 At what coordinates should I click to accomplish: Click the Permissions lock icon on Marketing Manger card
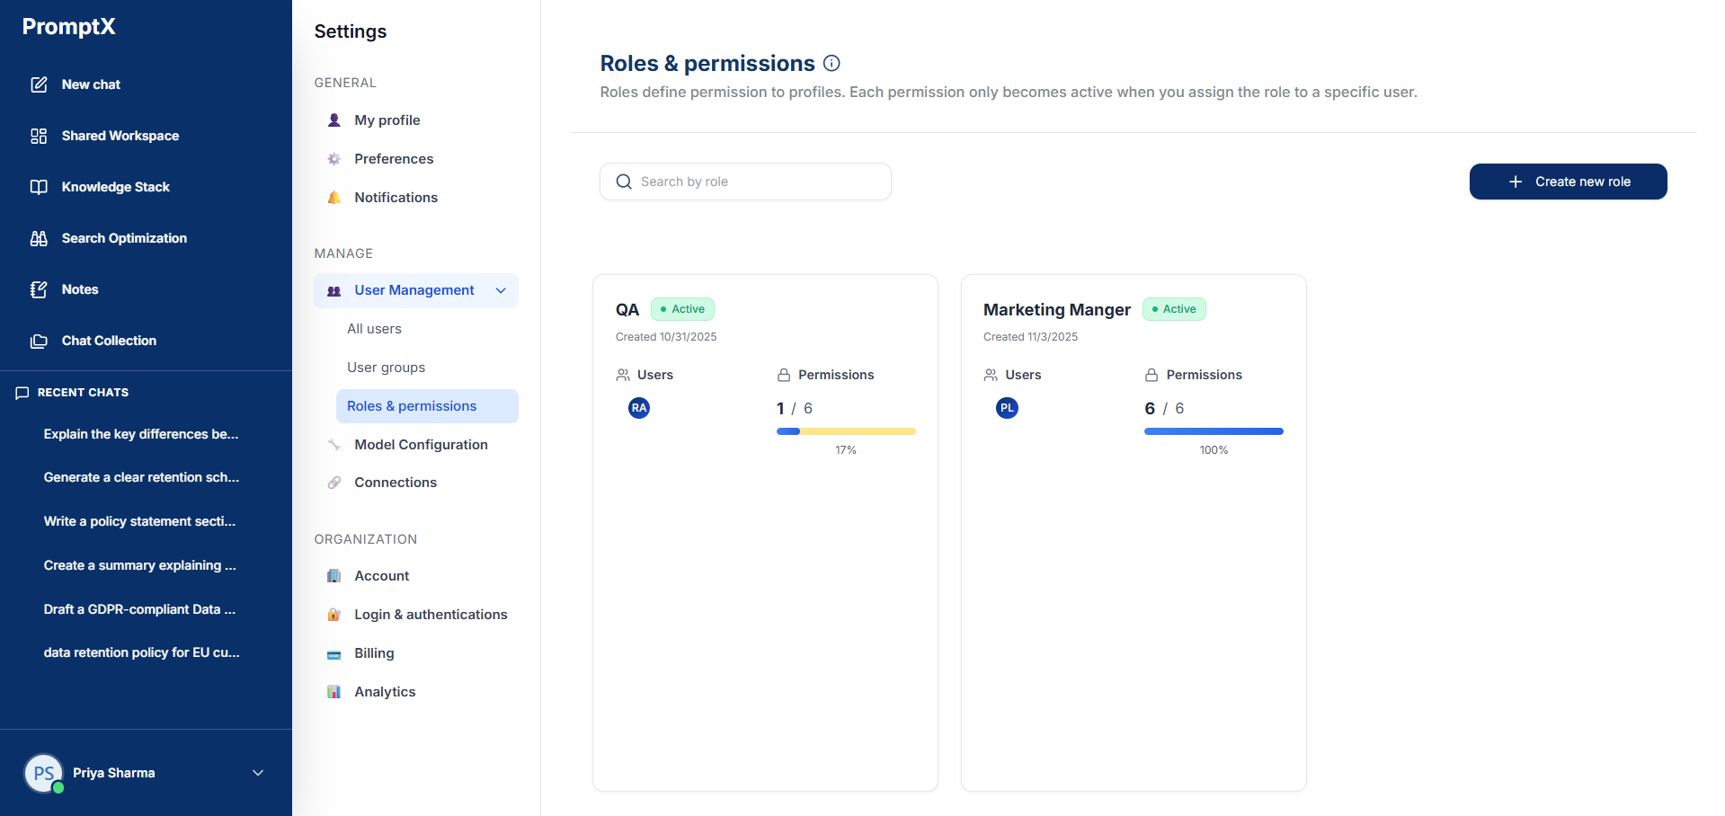[1151, 375]
